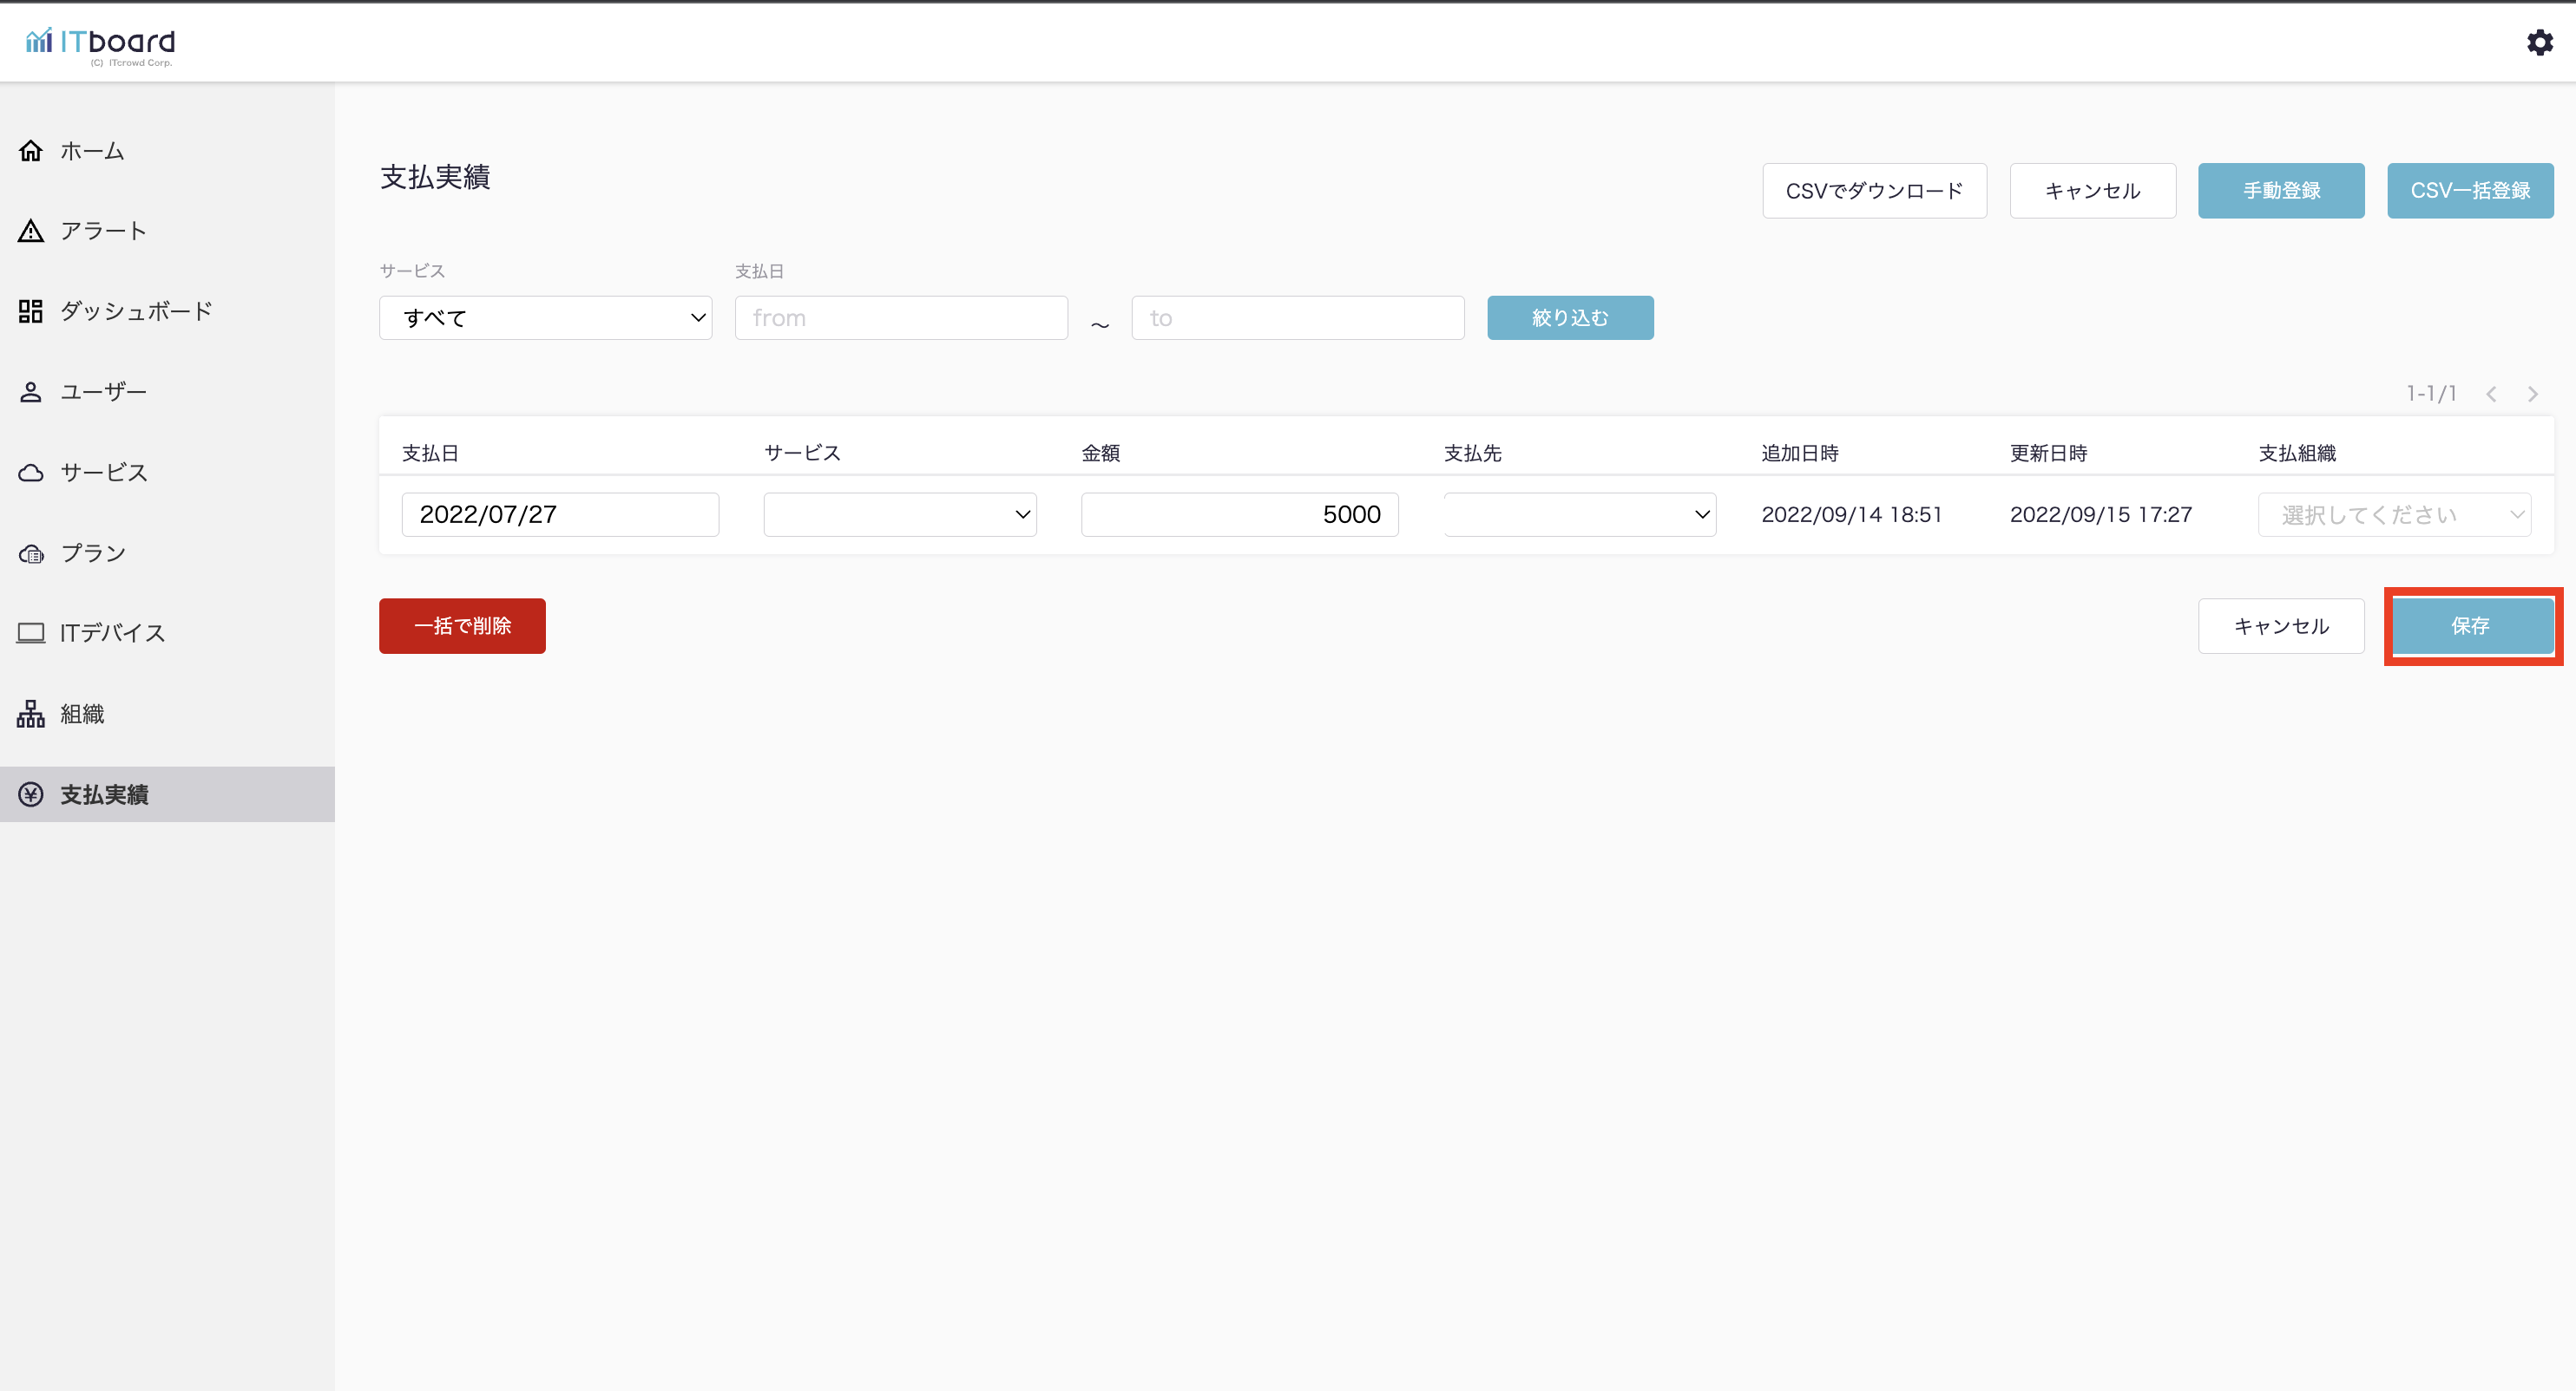Open the 支払組織 select dropdown
This screenshot has height=1391, width=2576.
coord(2393,514)
